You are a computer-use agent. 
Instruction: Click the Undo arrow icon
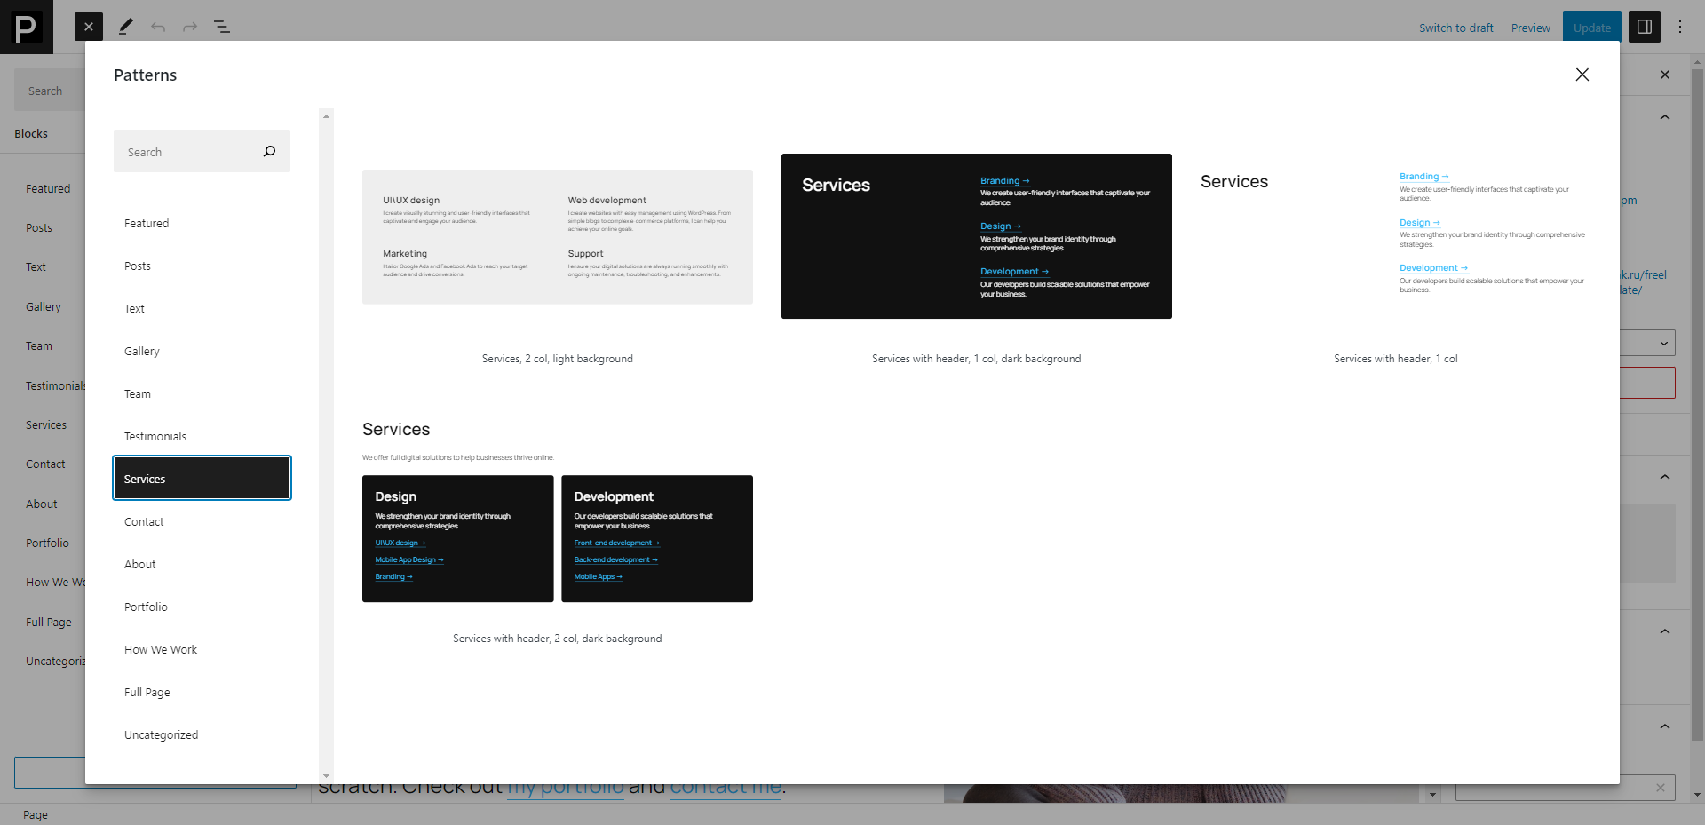[158, 27]
